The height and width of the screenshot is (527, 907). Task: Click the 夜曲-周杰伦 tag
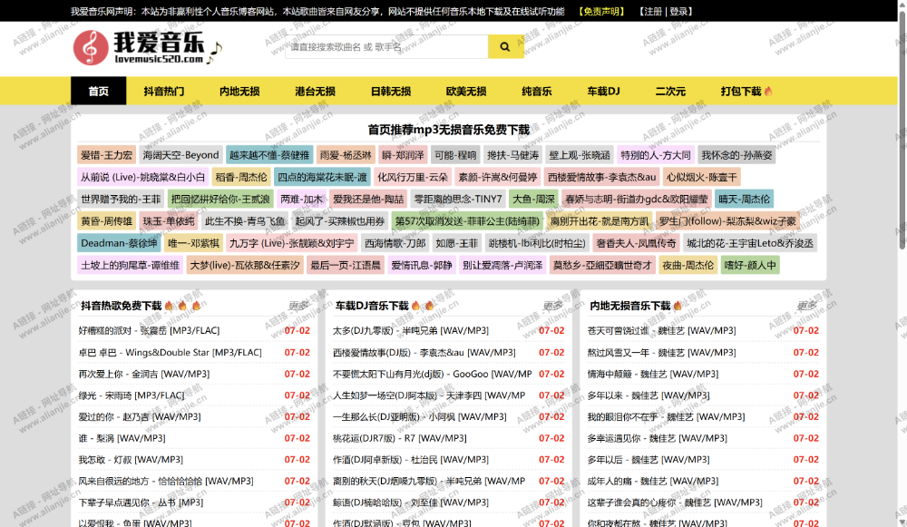pyautogui.click(x=688, y=265)
